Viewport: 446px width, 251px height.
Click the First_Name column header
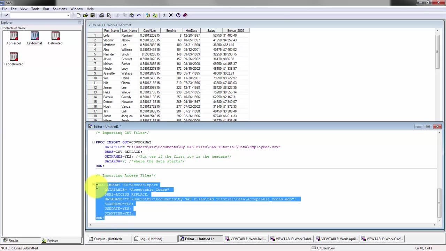tap(111, 31)
